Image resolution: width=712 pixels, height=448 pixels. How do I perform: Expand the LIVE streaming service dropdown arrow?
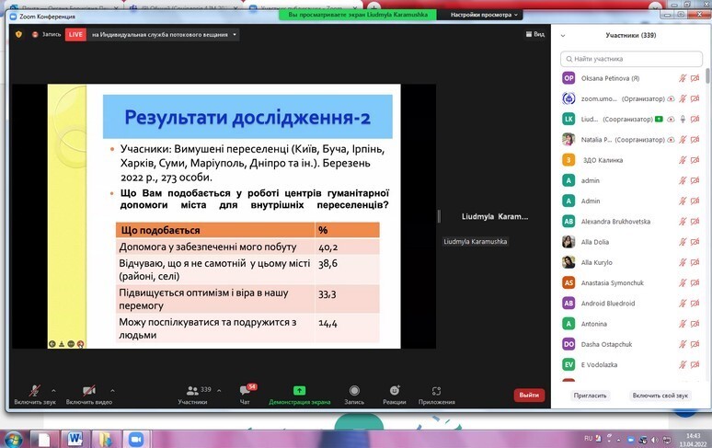235,34
